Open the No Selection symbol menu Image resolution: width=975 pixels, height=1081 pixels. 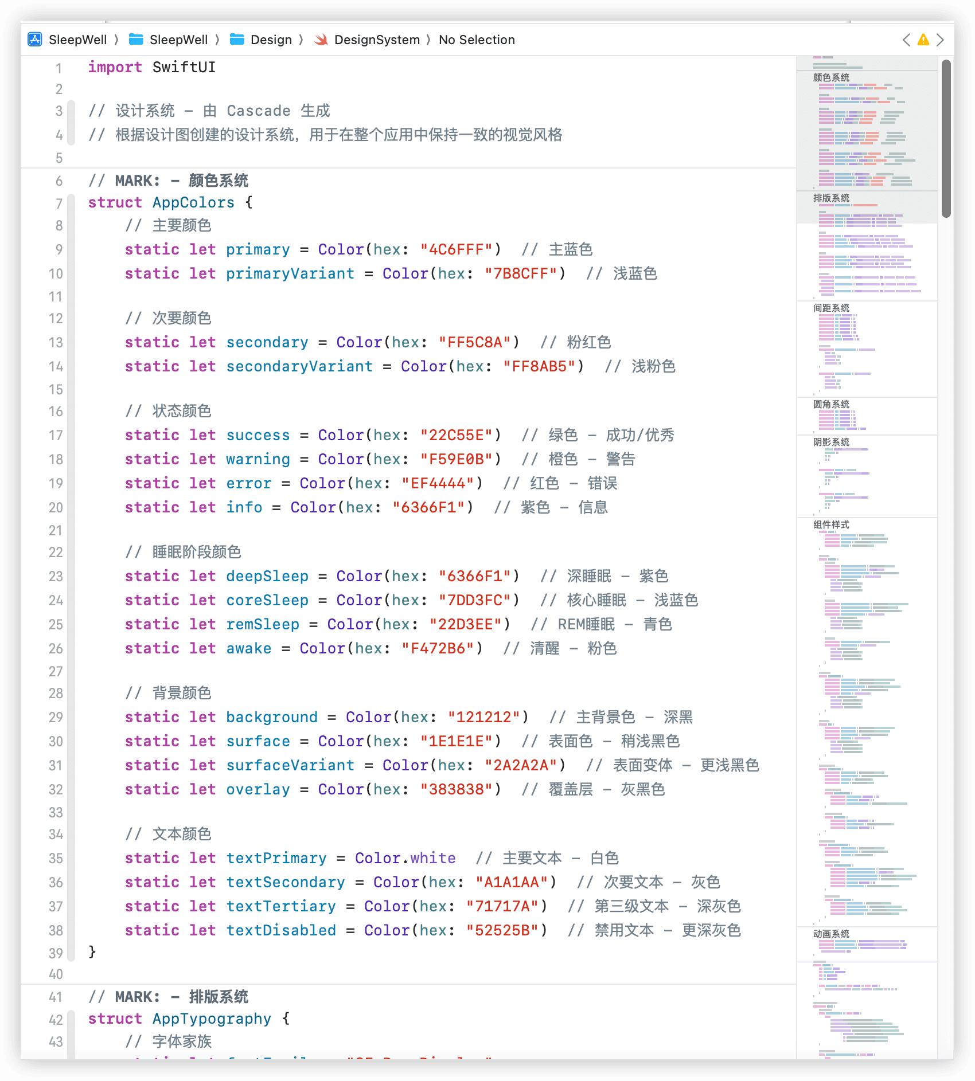coord(477,40)
